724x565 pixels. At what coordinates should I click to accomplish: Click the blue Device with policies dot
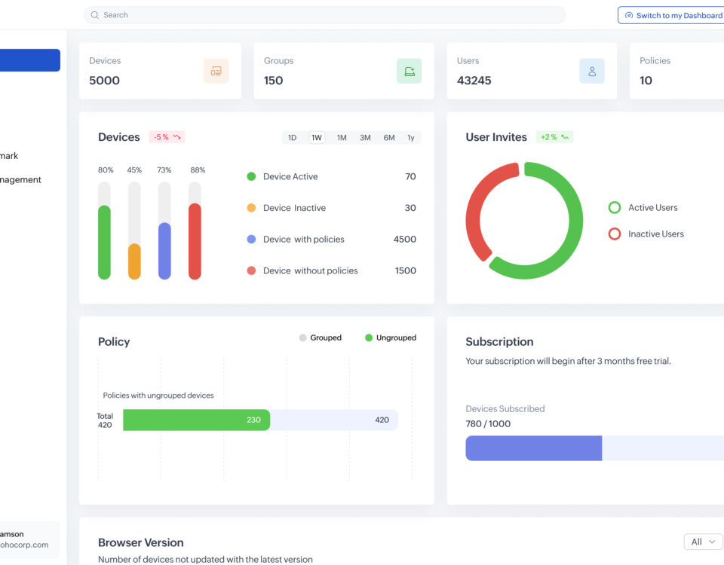tap(251, 239)
